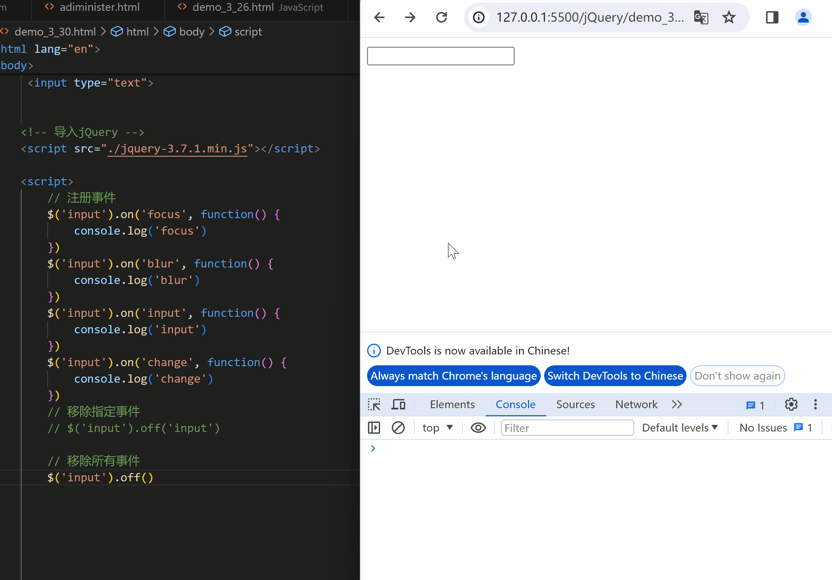The width and height of the screenshot is (832, 580).
Task: Open the adiminister.html editor tab
Action: 99,7
